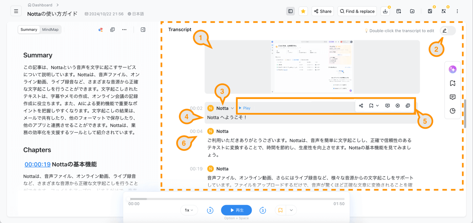Open the hamburger navigation menu
The image size is (473, 223).
pos(16,11)
